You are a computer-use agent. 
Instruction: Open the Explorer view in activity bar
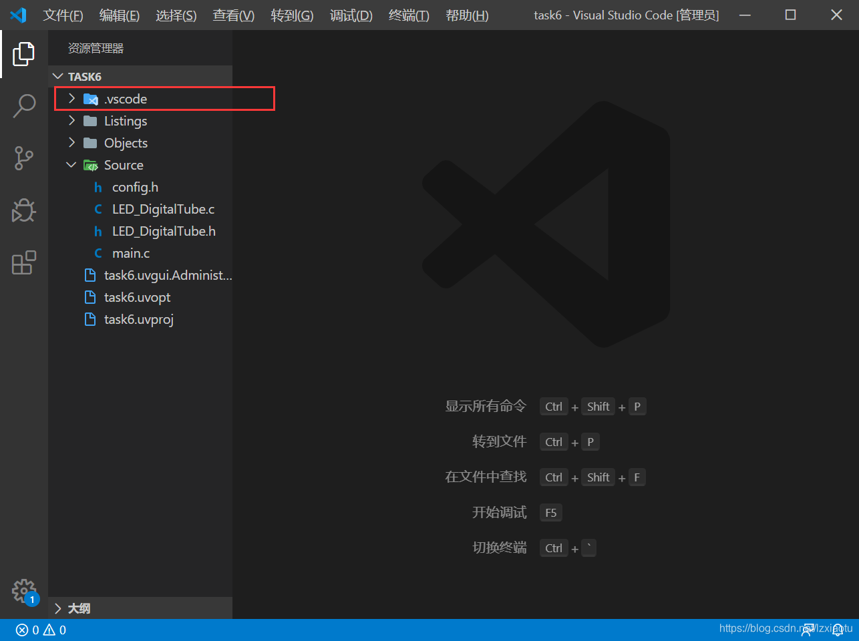23,54
